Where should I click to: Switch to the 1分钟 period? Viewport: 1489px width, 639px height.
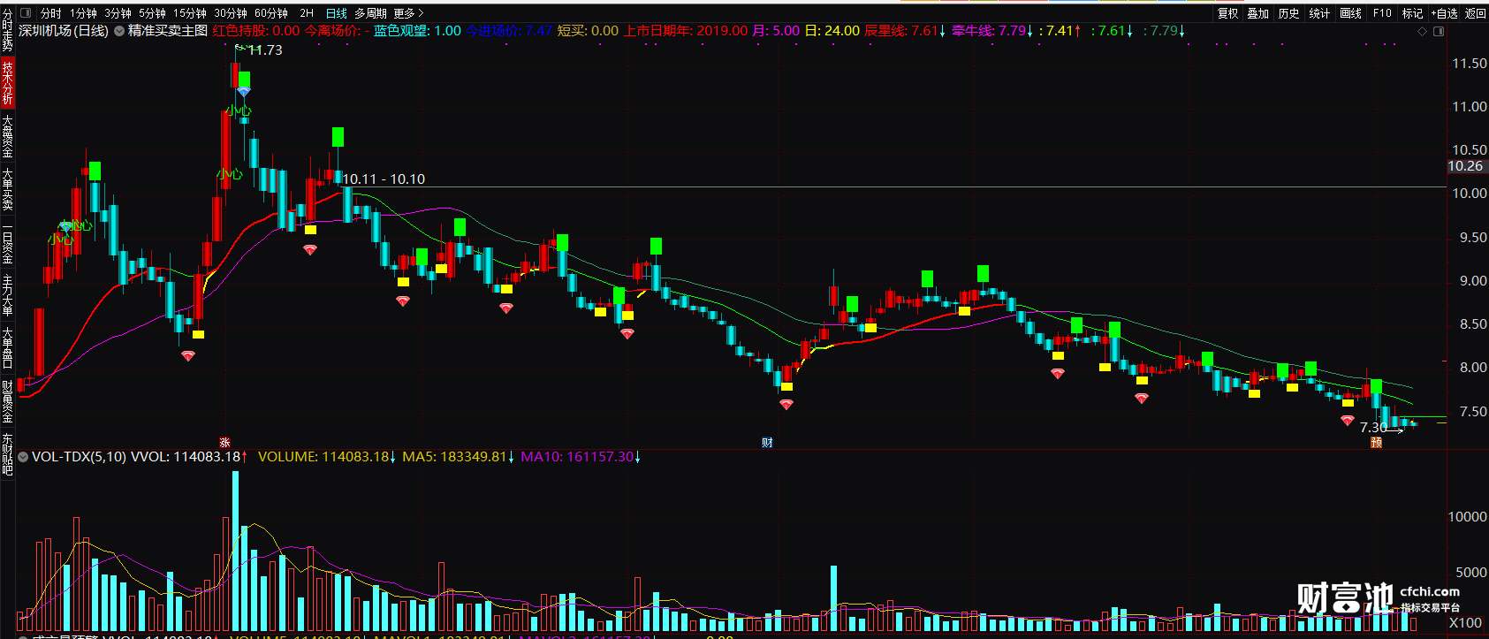click(84, 13)
